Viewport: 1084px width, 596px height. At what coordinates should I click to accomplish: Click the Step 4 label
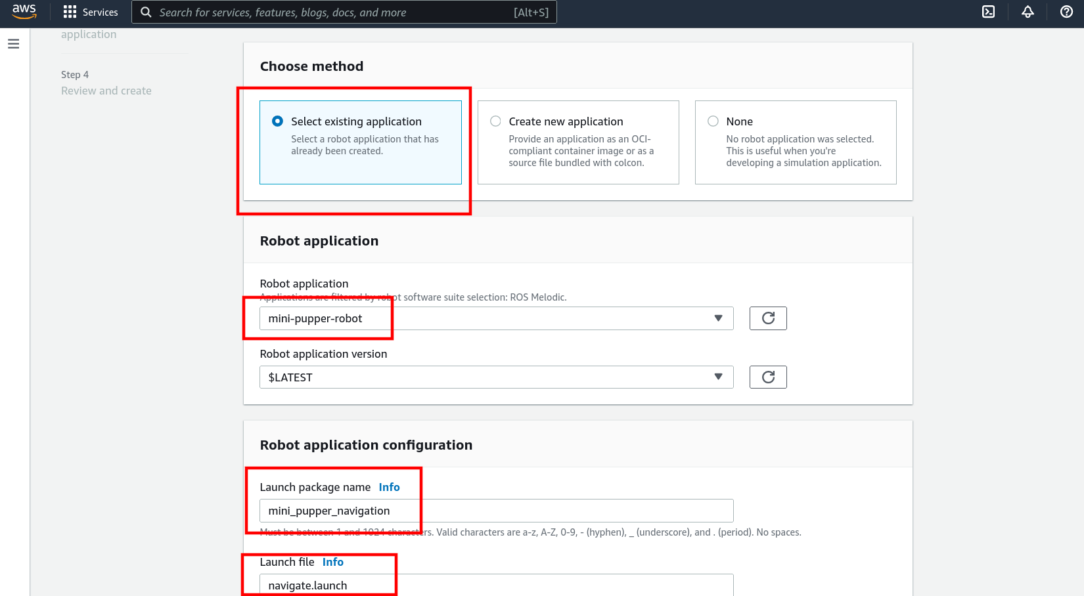click(x=75, y=75)
